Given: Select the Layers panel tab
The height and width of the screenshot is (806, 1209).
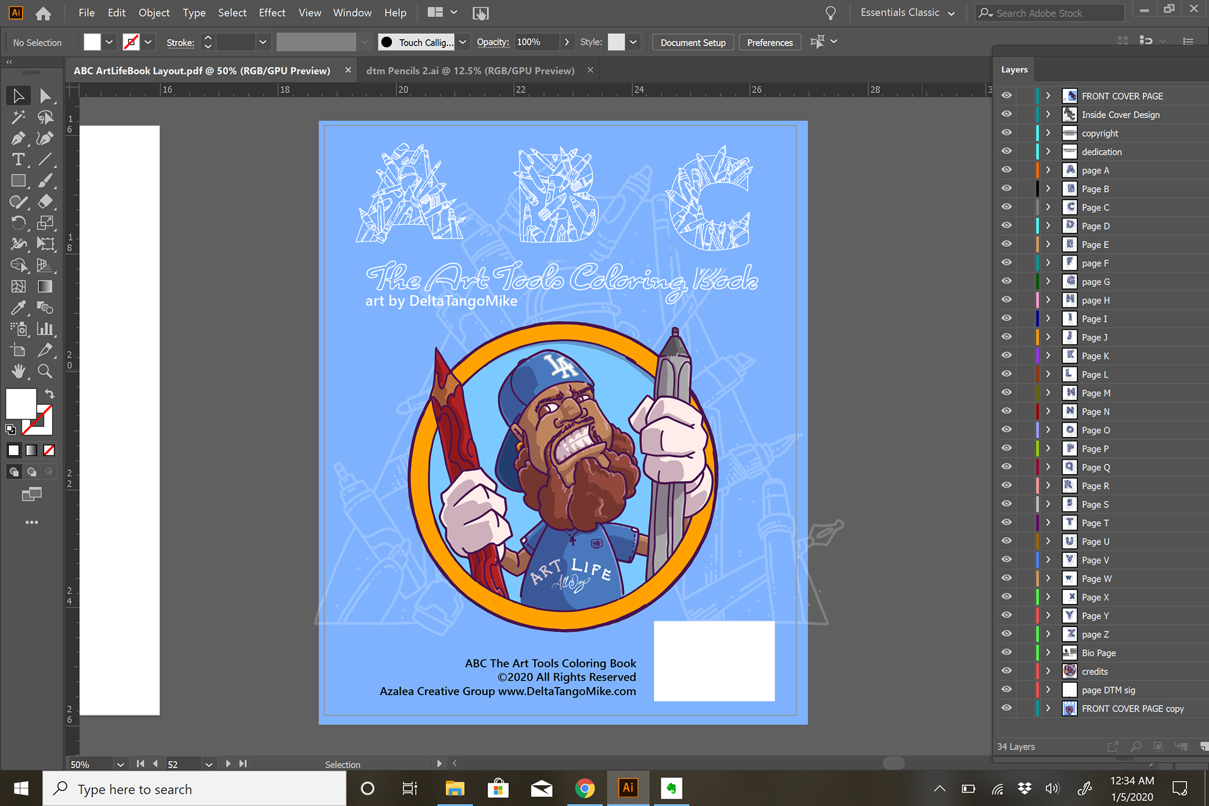Looking at the screenshot, I should pos(1014,70).
